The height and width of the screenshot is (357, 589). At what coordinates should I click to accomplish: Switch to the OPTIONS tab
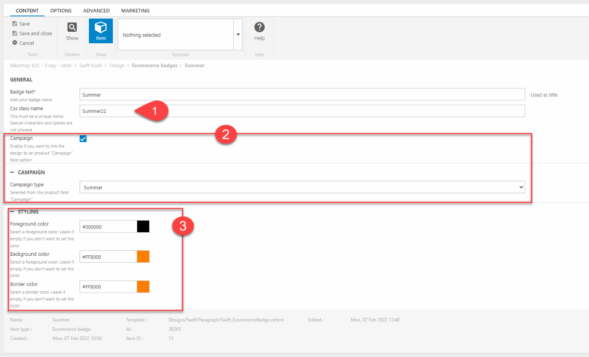pos(61,11)
